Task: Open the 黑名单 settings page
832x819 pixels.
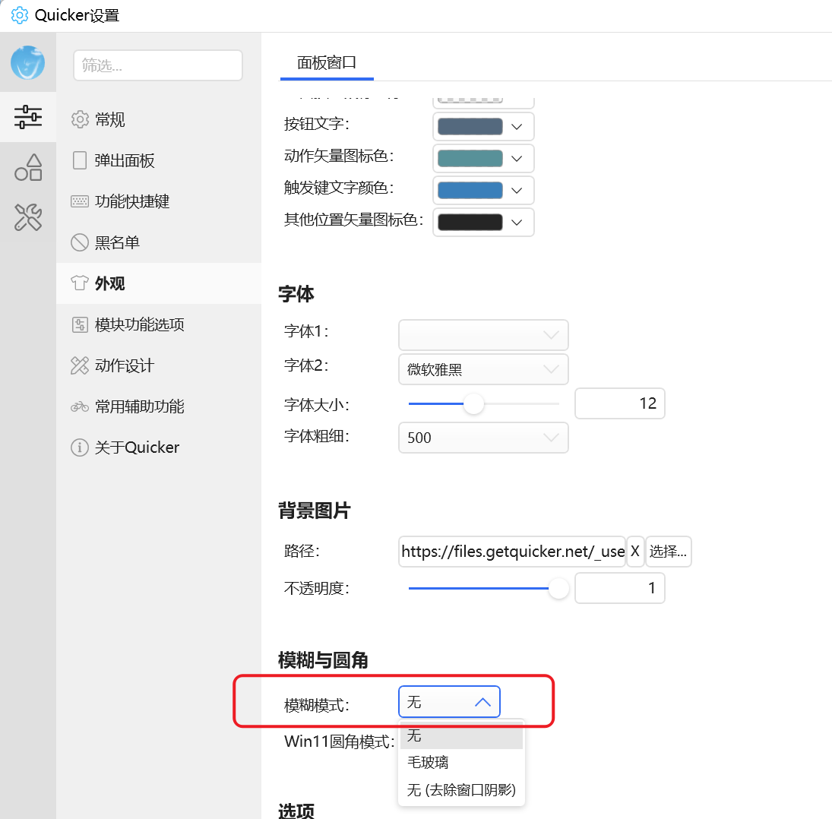Action: click(x=159, y=242)
